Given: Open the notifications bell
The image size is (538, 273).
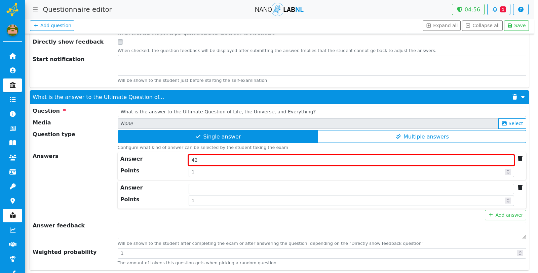Looking at the screenshot, I should coord(499,9).
